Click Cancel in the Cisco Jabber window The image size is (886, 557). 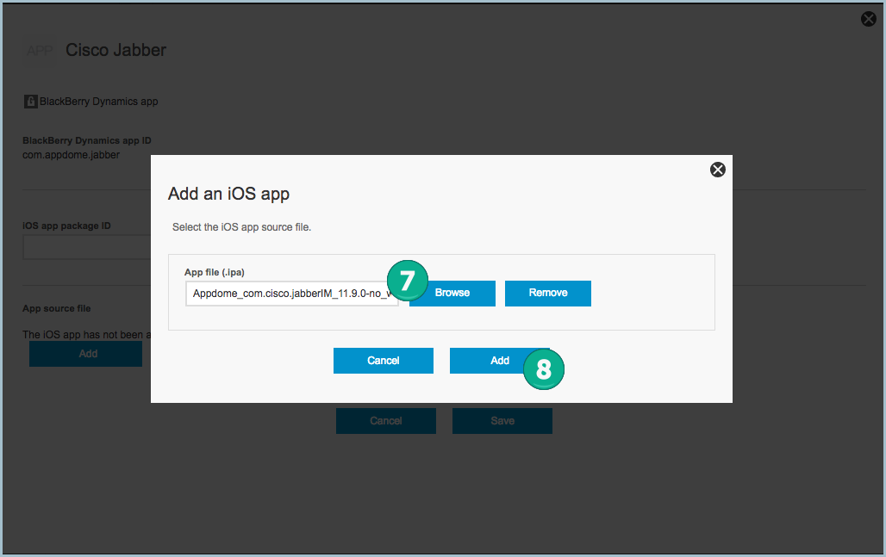[x=386, y=421]
